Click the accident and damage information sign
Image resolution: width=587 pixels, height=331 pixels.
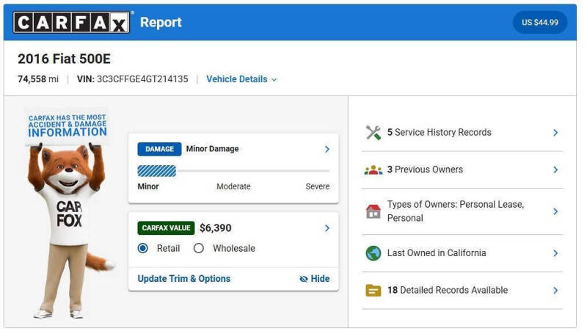(x=68, y=126)
